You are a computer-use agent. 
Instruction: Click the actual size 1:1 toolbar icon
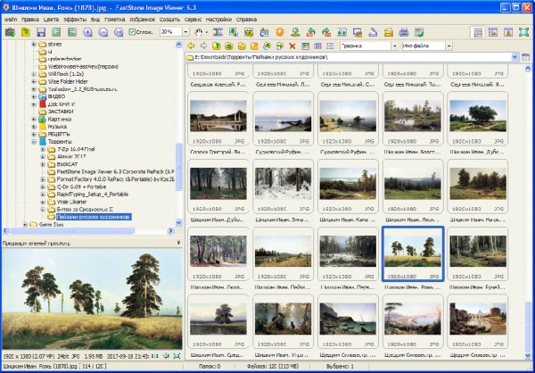click(x=119, y=32)
